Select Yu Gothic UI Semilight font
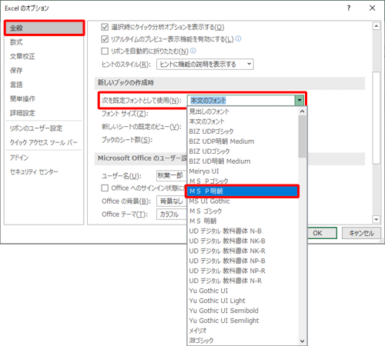The width and height of the screenshot is (385, 346). pyautogui.click(x=243, y=321)
